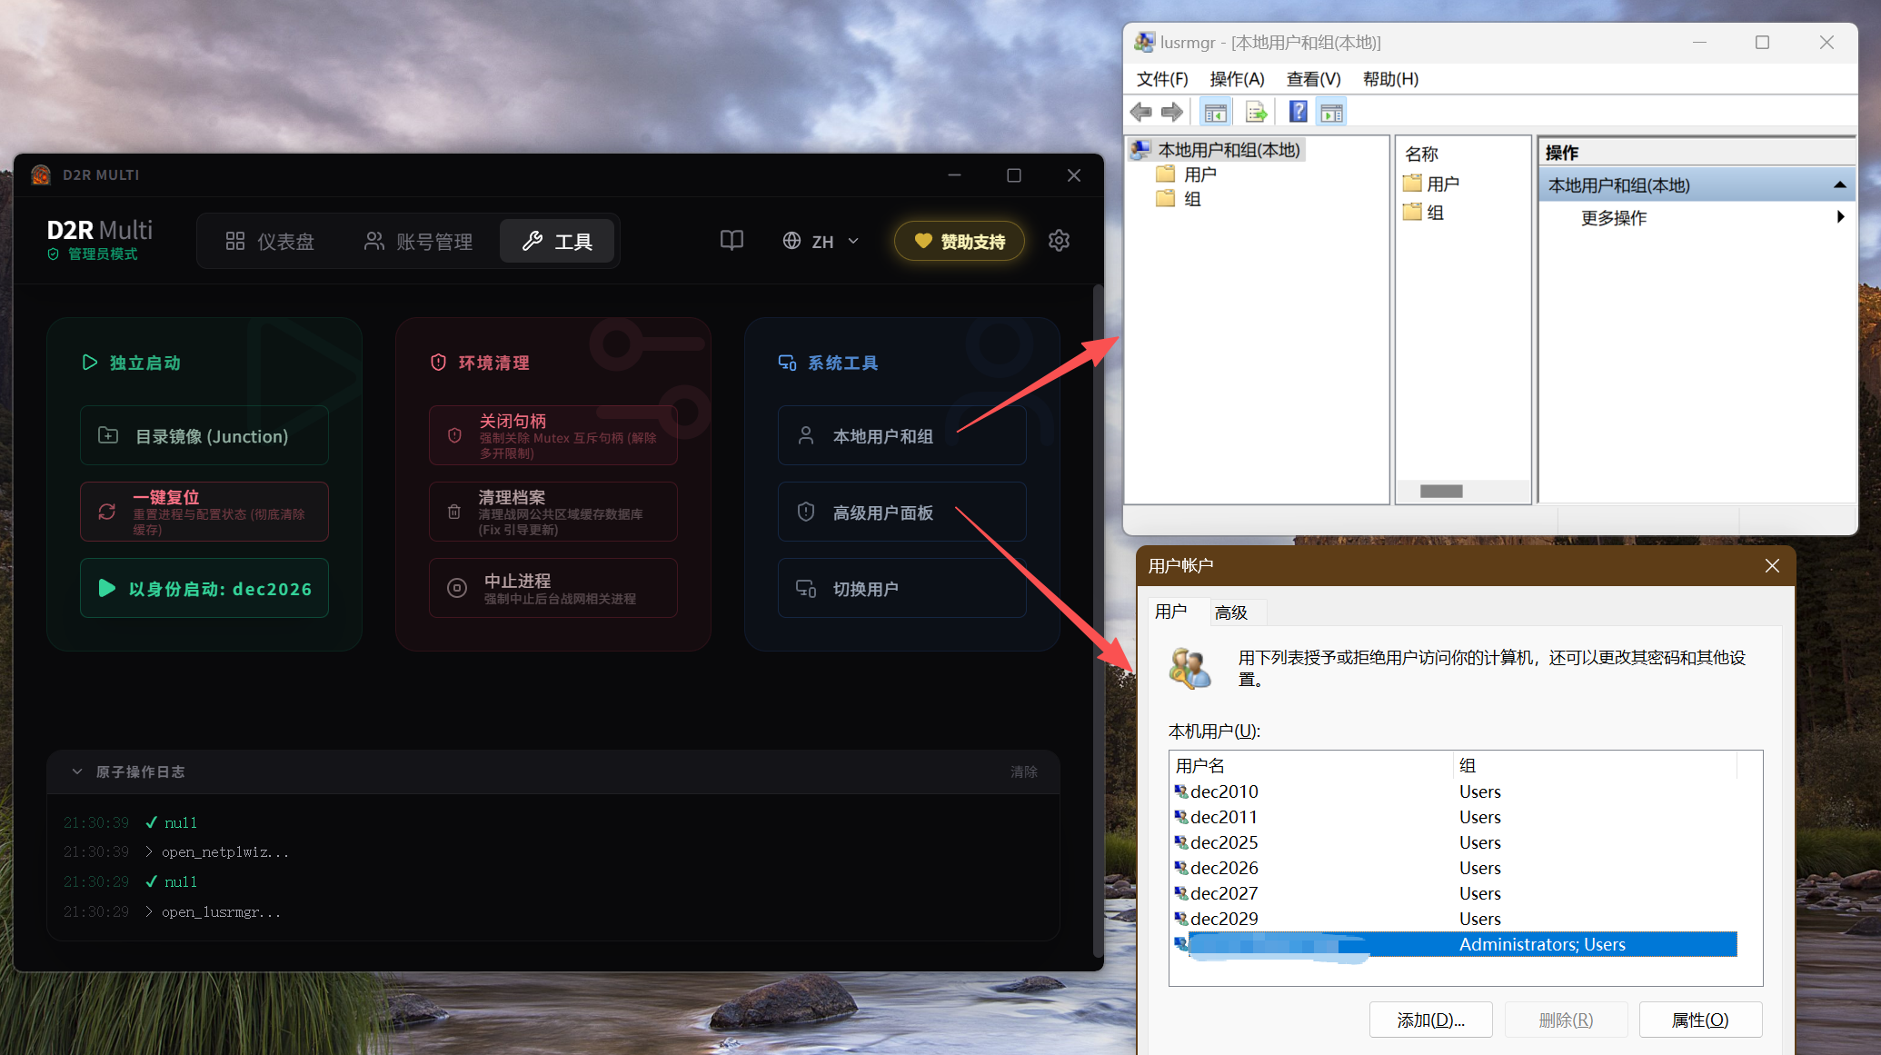The image size is (1881, 1055).
Task: Expand 更多操作 submenu arrow
Action: coord(1840,217)
